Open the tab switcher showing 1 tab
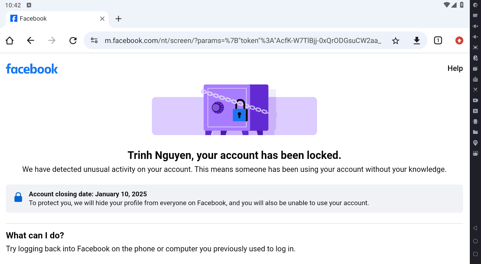 (438, 41)
